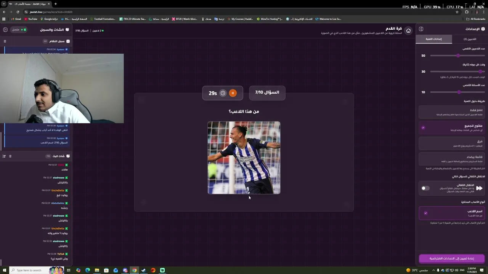Open Windows Start menu
This screenshot has width=488, height=274.
[x=5, y=270]
